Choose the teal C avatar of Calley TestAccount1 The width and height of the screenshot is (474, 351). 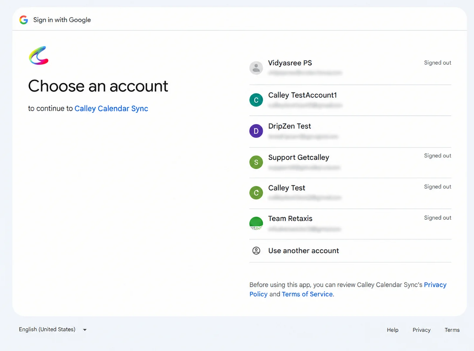[x=256, y=100]
